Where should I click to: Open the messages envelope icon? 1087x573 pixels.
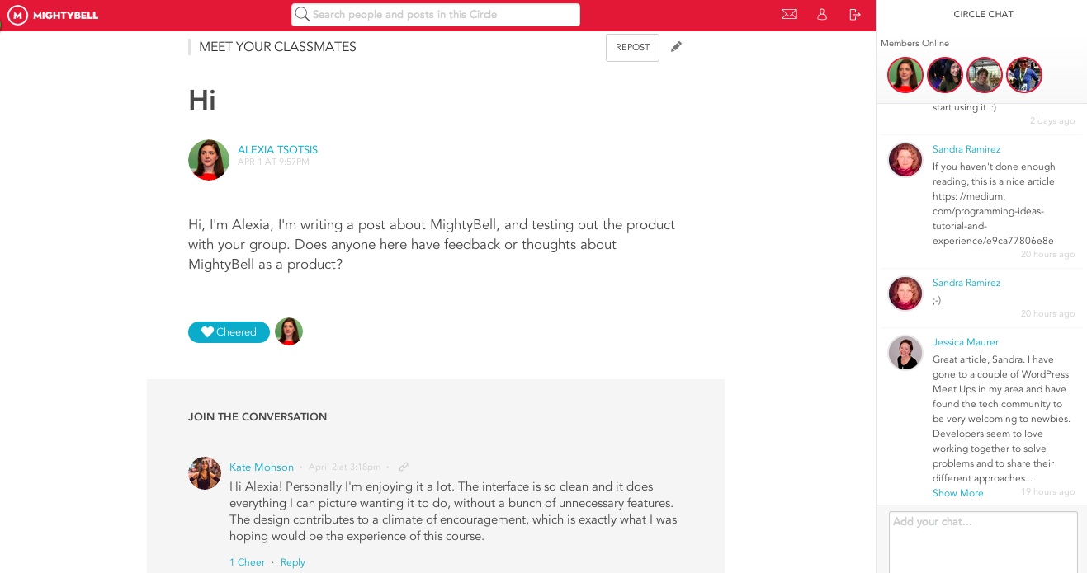click(x=789, y=14)
